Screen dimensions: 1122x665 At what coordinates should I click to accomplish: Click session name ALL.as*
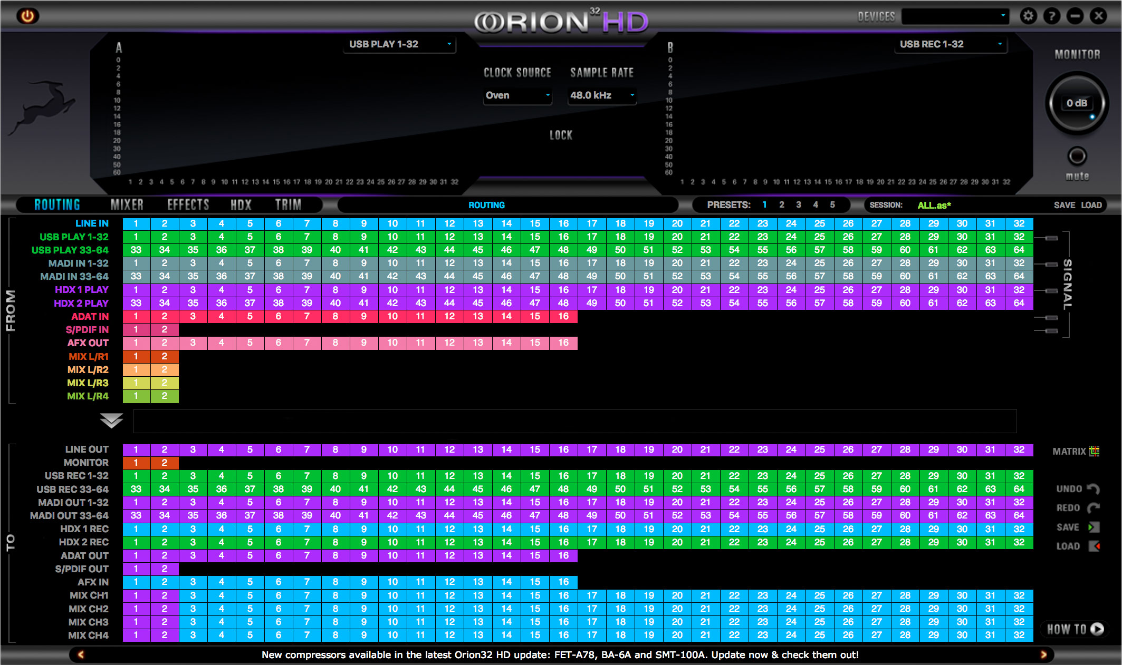tap(934, 205)
